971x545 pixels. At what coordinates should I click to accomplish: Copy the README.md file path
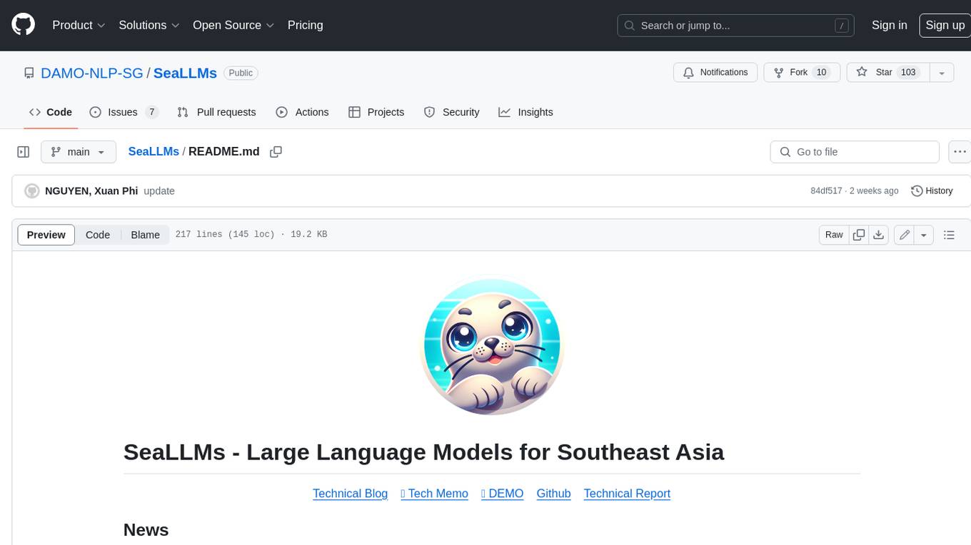tap(276, 152)
